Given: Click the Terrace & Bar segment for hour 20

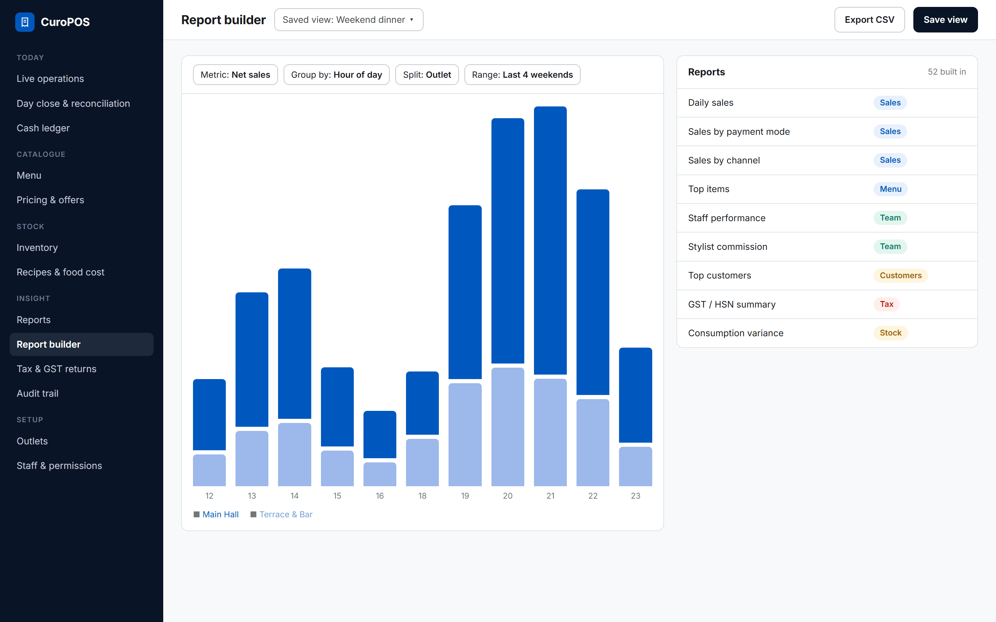Looking at the screenshot, I should click(507, 427).
